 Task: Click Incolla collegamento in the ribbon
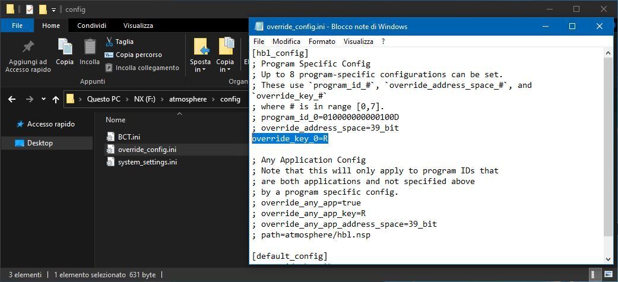[142, 68]
